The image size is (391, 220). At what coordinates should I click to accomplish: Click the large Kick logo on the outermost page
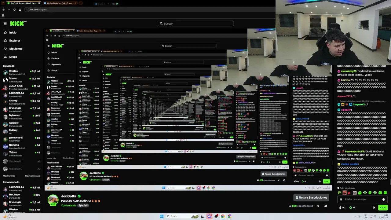(18, 24)
